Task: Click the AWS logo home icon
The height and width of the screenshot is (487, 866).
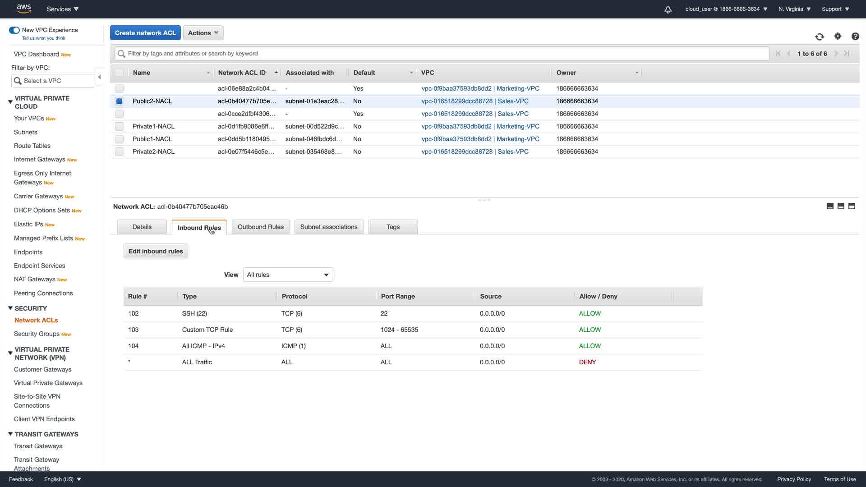Action: click(23, 9)
